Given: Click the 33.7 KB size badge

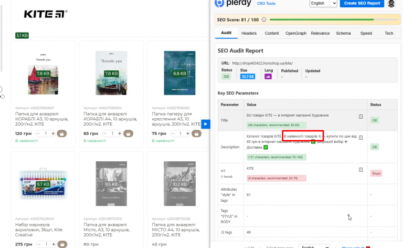Looking at the screenshot, I should coord(248,76).
